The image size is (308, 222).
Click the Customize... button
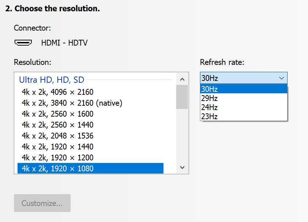pyautogui.click(x=42, y=203)
